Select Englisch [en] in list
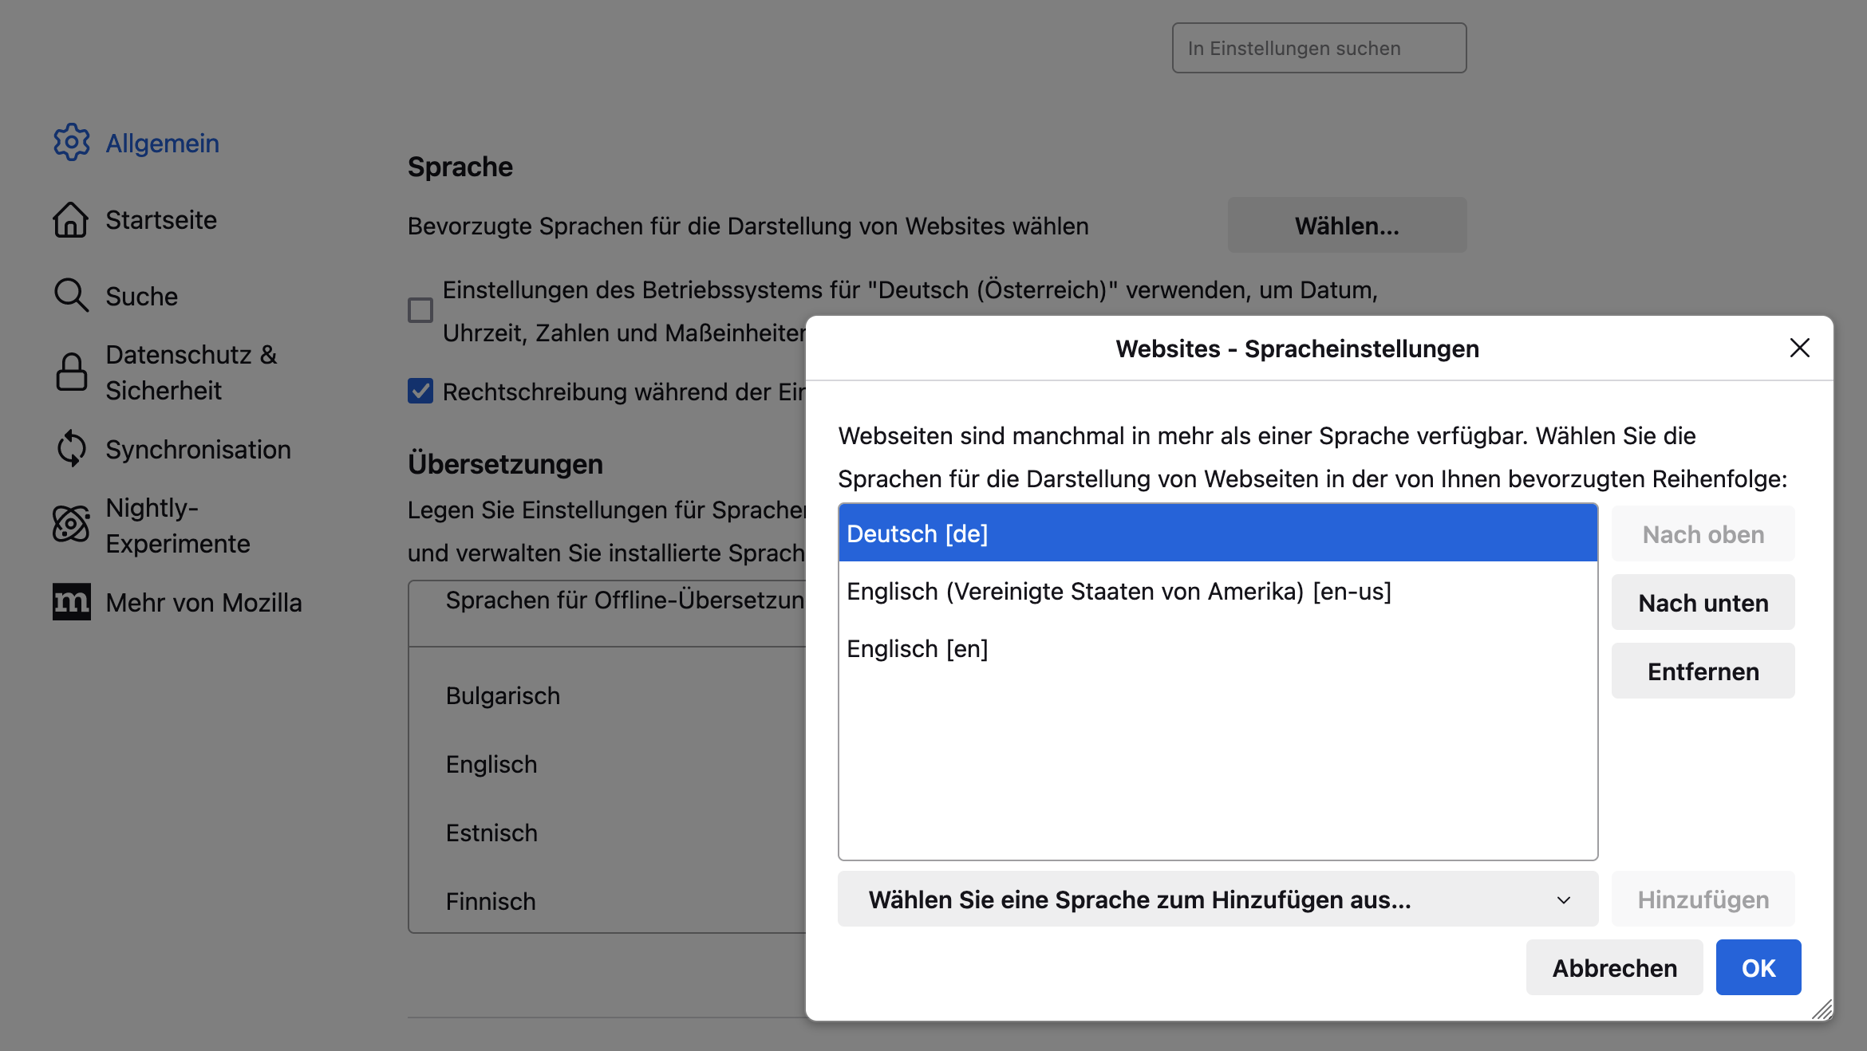 coord(918,649)
